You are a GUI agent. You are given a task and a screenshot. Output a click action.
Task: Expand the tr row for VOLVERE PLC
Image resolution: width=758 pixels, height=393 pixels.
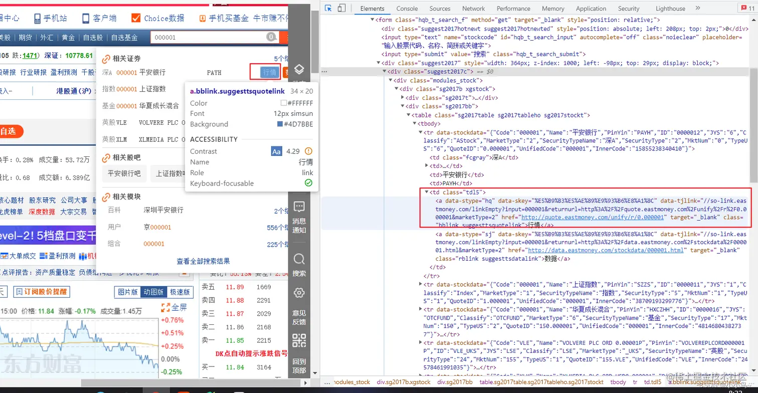coord(421,343)
